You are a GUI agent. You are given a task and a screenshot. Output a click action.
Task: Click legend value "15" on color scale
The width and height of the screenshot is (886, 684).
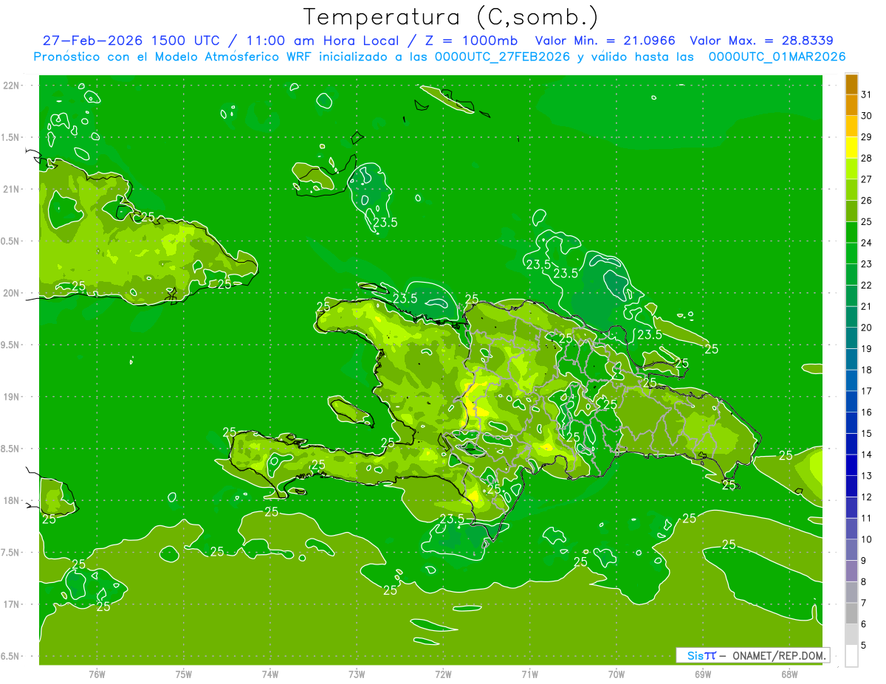[x=867, y=433]
